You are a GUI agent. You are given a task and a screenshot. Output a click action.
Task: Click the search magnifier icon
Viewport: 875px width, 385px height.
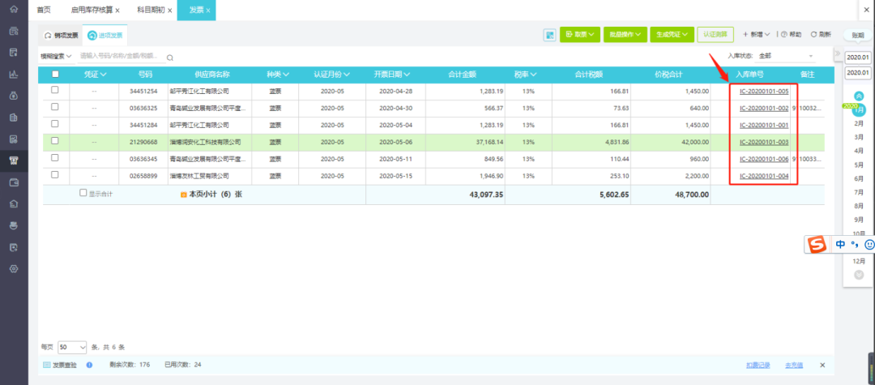point(170,57)
